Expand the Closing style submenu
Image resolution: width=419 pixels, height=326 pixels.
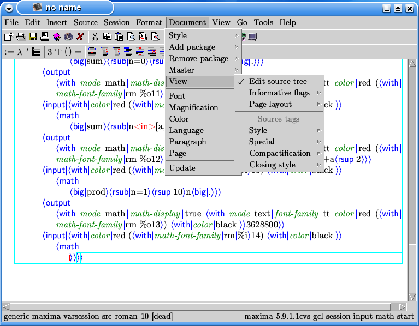279,165
